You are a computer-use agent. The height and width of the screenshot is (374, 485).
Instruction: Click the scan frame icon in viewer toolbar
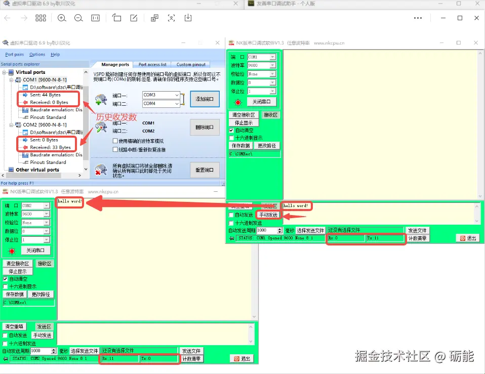tap(171, 18)
